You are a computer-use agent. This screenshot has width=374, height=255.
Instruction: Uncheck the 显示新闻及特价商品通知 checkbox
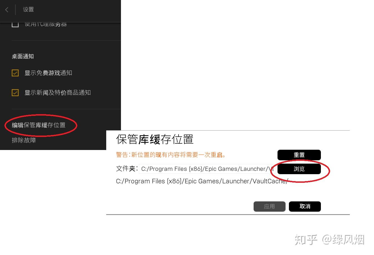point(15,93)
